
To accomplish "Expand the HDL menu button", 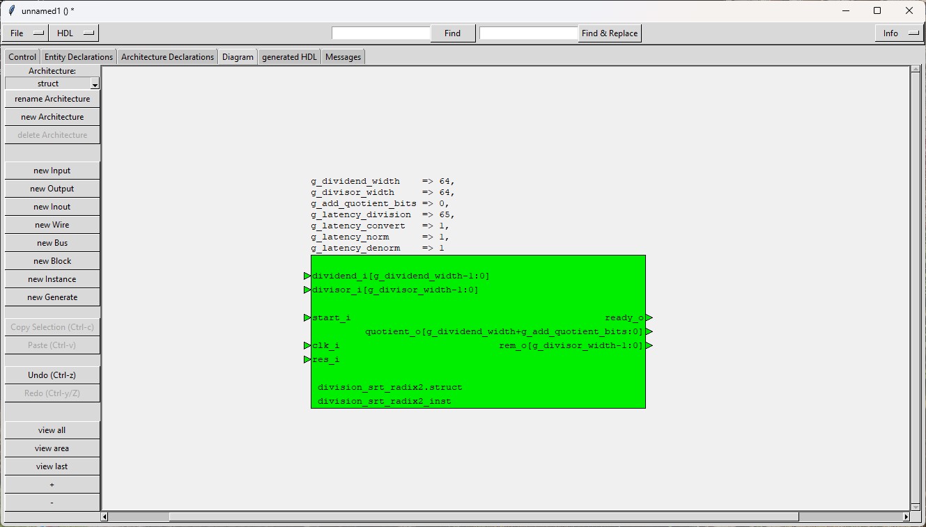I will coord(74,33).
